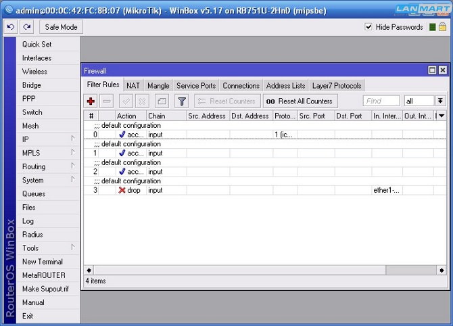Click the blue accept checkmark of rule 0

(x=122, y=135)
